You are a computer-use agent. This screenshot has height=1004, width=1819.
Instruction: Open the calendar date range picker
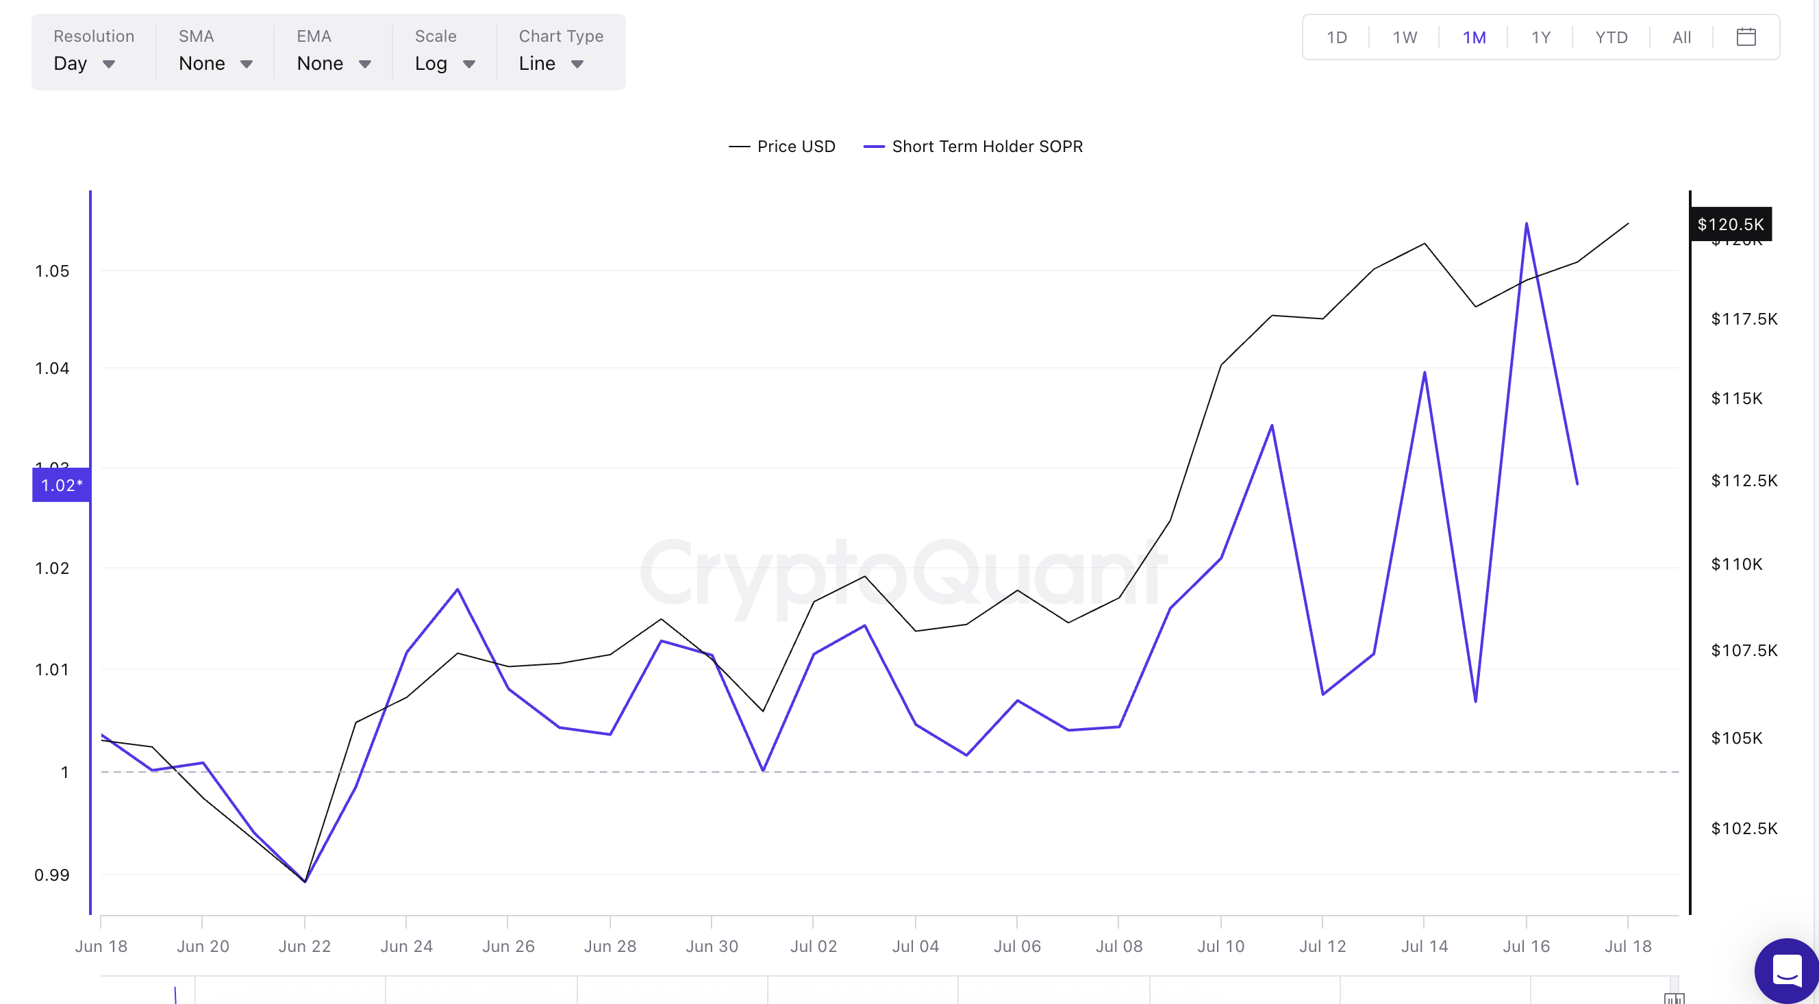(1746, 37)
